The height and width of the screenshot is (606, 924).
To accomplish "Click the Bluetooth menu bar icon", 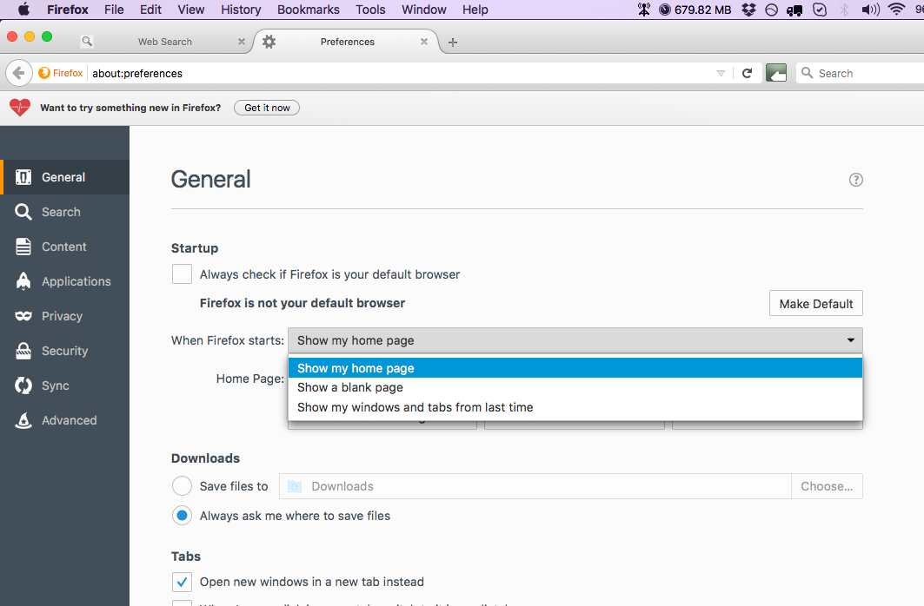I will click(x=844, y=10).
